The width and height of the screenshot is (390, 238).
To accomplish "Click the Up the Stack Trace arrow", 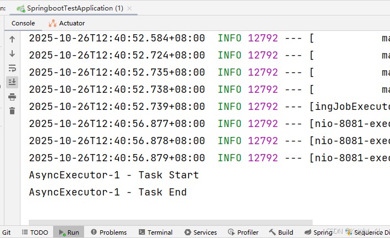I will [x=12, y=39].
